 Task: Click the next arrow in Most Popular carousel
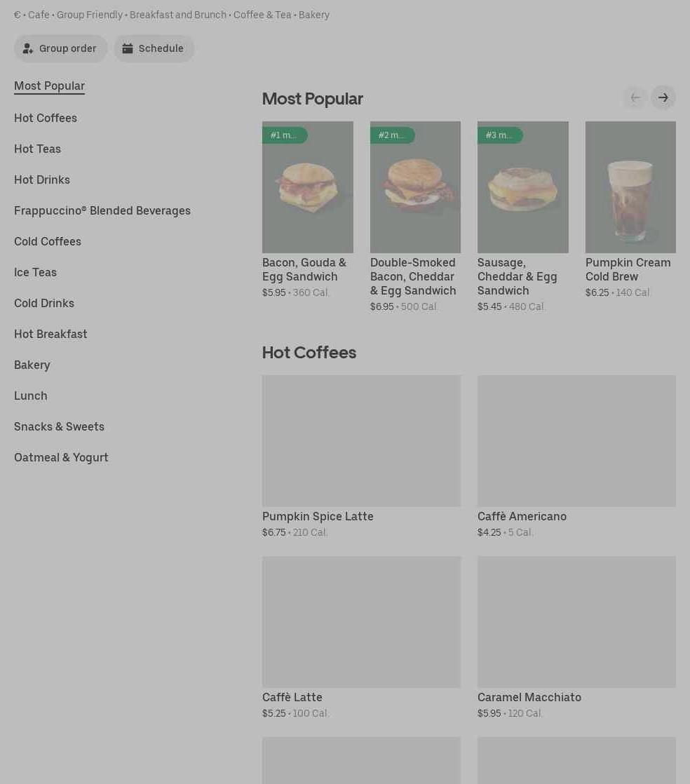(x=663, y=97)
